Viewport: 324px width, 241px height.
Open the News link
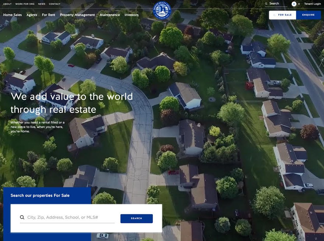[42, 4]
